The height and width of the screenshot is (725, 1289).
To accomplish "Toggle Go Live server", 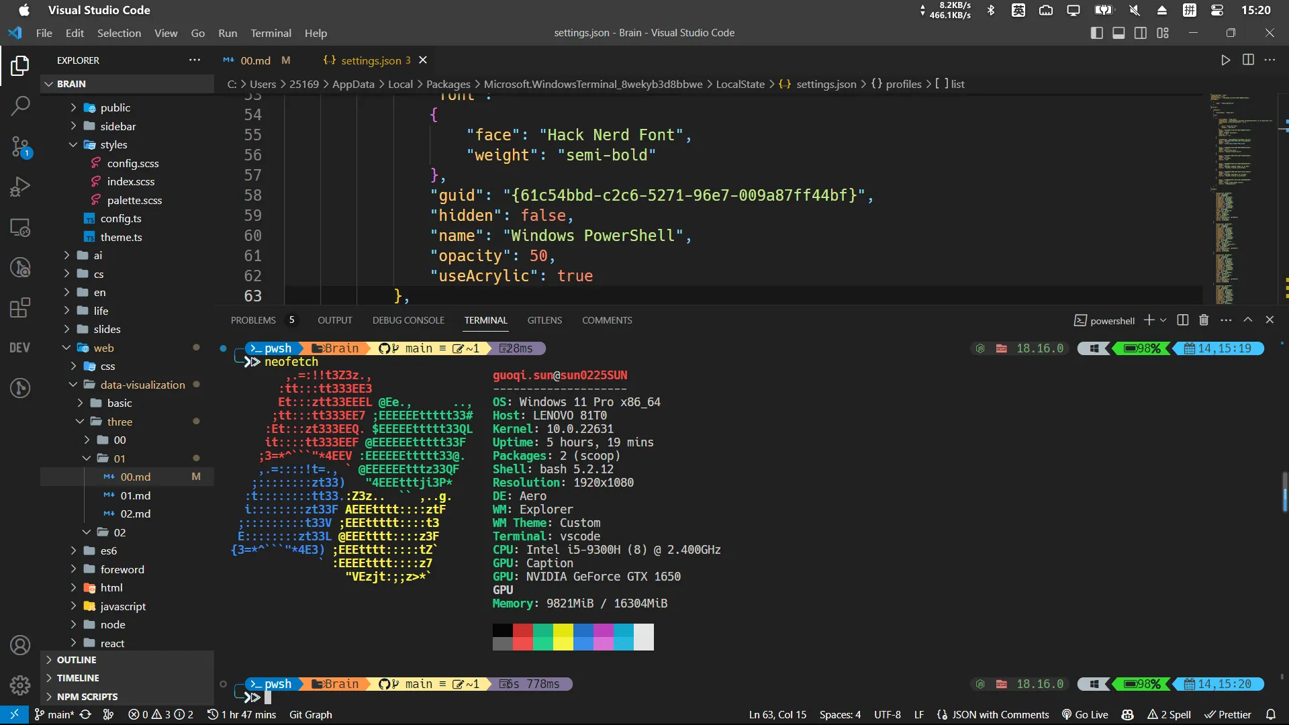I will (x=1085, y=714).
